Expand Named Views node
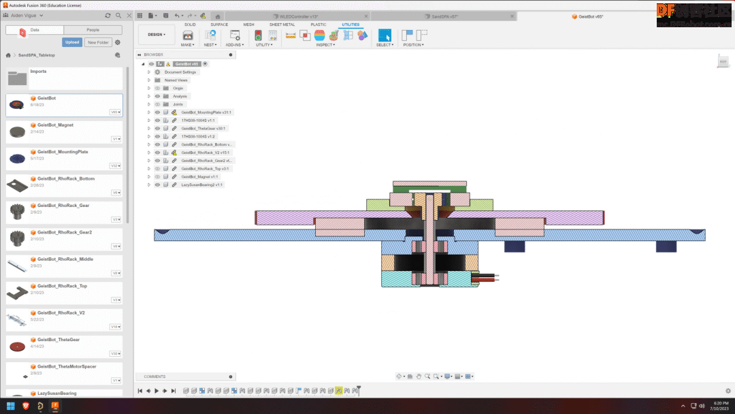Image resolution: width=735 pixels, height=414 pixels. point(149,80)
